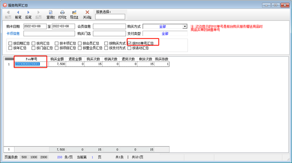Screen dimensions: 292x163
Task: Click current page number 1
Action: 92,157
